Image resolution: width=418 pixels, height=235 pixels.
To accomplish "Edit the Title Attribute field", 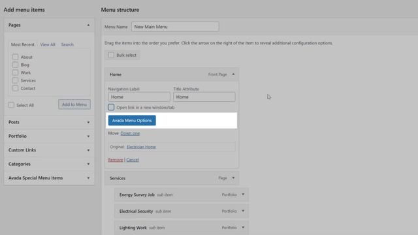I will point(204,97).
